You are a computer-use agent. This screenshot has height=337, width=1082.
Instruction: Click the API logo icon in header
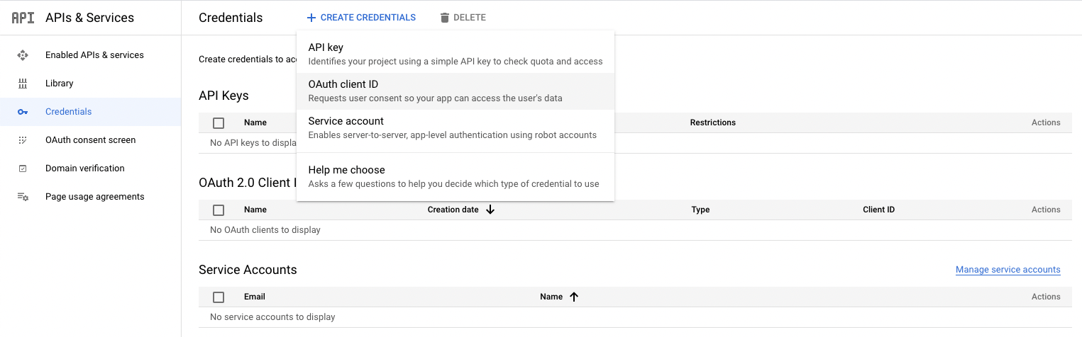(23, 18)
